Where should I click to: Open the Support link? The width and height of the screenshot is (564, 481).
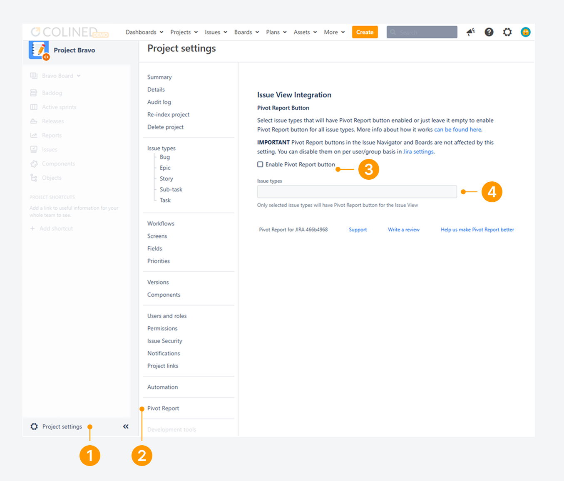click(358, 230)
